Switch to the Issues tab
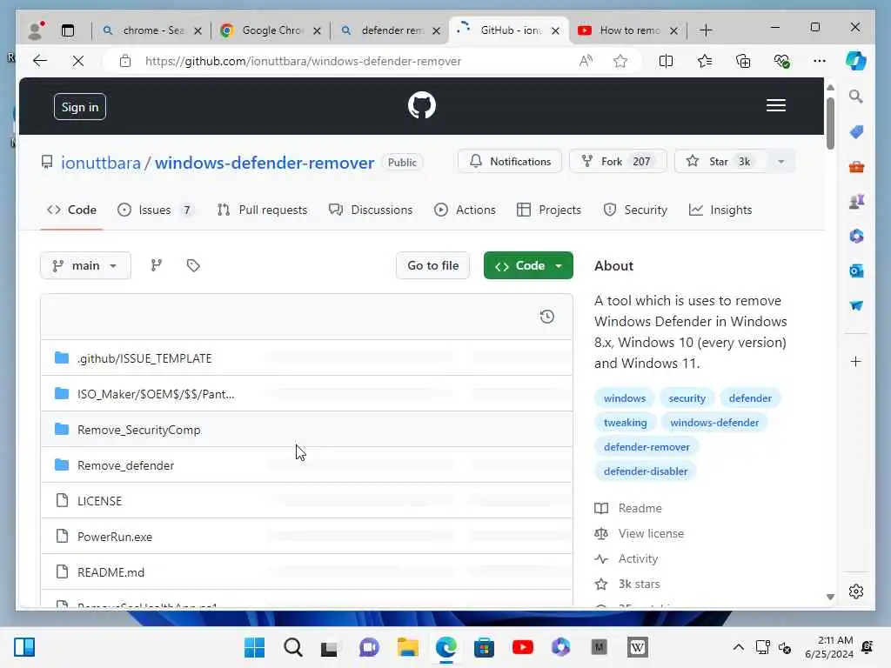The width and height of the screenshot is (891, 668). pos(155,210)
